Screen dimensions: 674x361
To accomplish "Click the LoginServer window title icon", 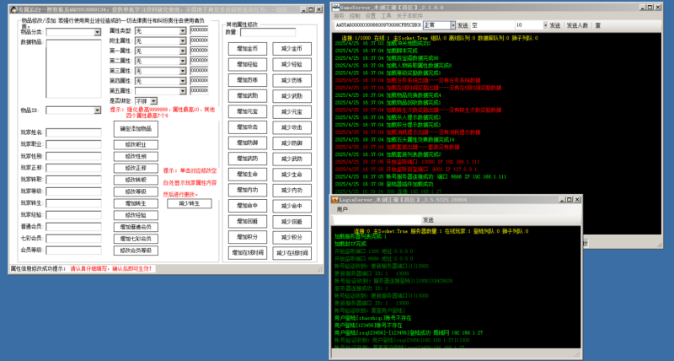I will [334, 199].
